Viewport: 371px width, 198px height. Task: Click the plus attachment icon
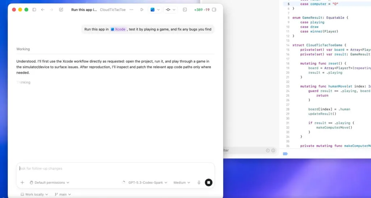tap(22, 182)
